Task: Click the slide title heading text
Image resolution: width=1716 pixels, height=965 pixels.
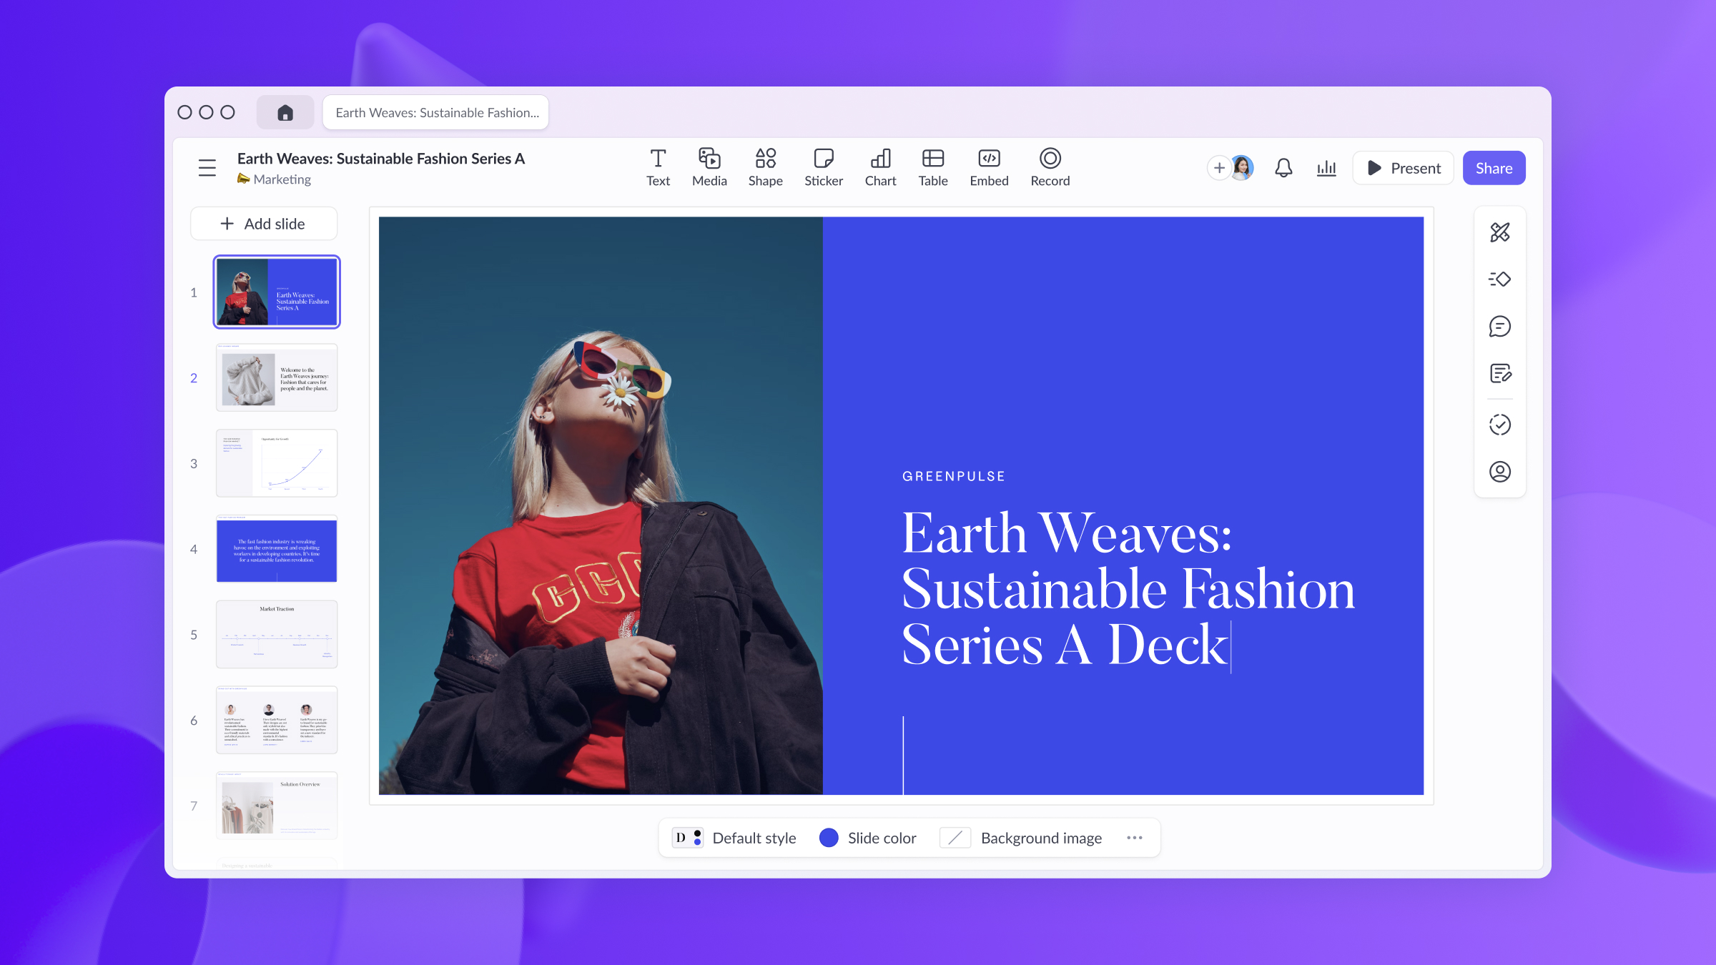Action: point(1128,589)
